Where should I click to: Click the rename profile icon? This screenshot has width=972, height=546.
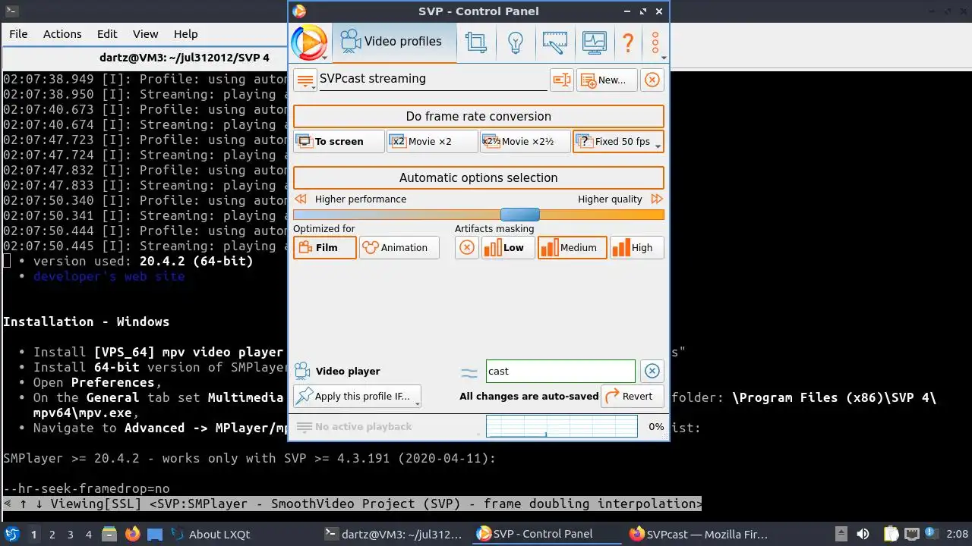561,80
